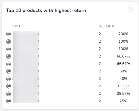
Task: Select the RETURN column header
Action: point(107,26)
